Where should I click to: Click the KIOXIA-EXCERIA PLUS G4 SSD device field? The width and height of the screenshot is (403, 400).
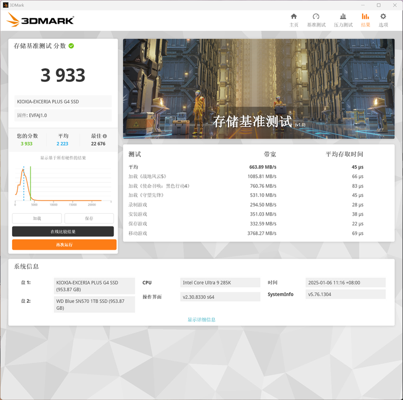(63, 102)
